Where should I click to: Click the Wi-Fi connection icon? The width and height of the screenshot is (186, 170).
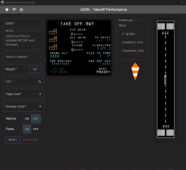[14, 9]
